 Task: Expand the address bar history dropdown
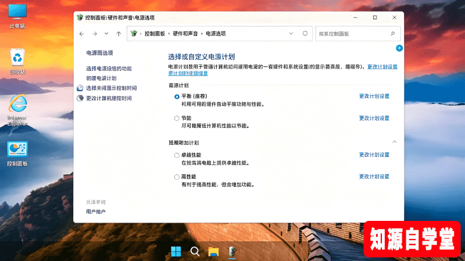[291, 34]
